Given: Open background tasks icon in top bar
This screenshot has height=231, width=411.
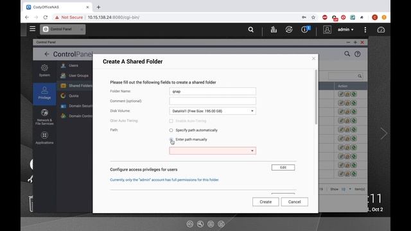Looking at the screenshot, I should (x=274, y=30).
